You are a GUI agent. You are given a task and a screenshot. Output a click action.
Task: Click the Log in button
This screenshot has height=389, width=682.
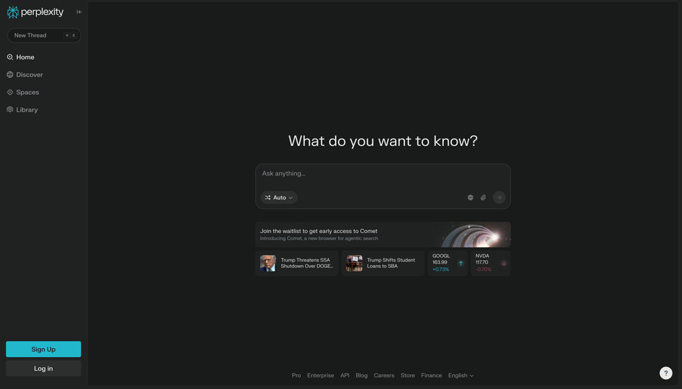point(44,369)
